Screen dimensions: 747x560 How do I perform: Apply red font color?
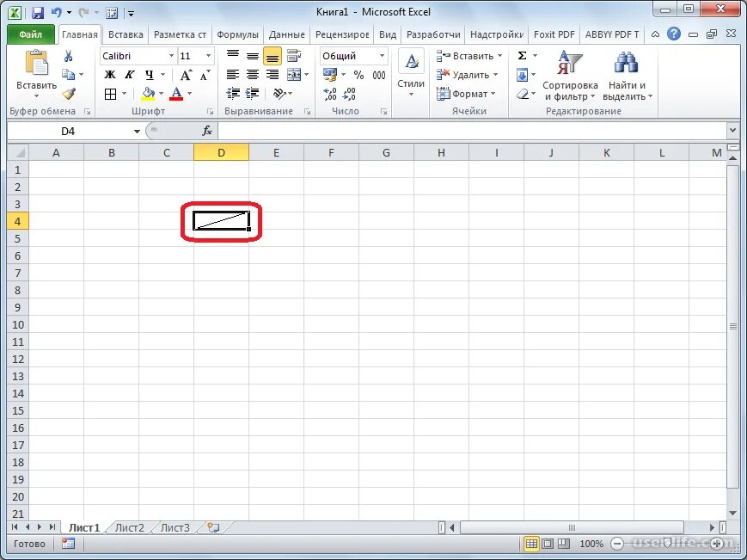177,94
